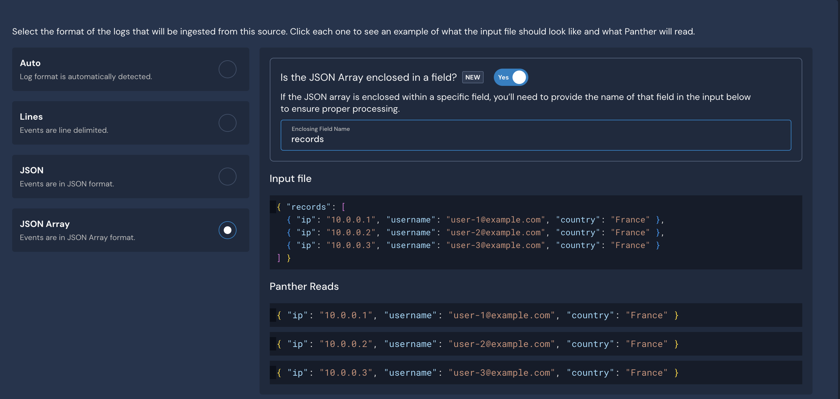Toggle the JSON Array enclosed Yes switch
840x399 pixels.
[x=510, y=78]
